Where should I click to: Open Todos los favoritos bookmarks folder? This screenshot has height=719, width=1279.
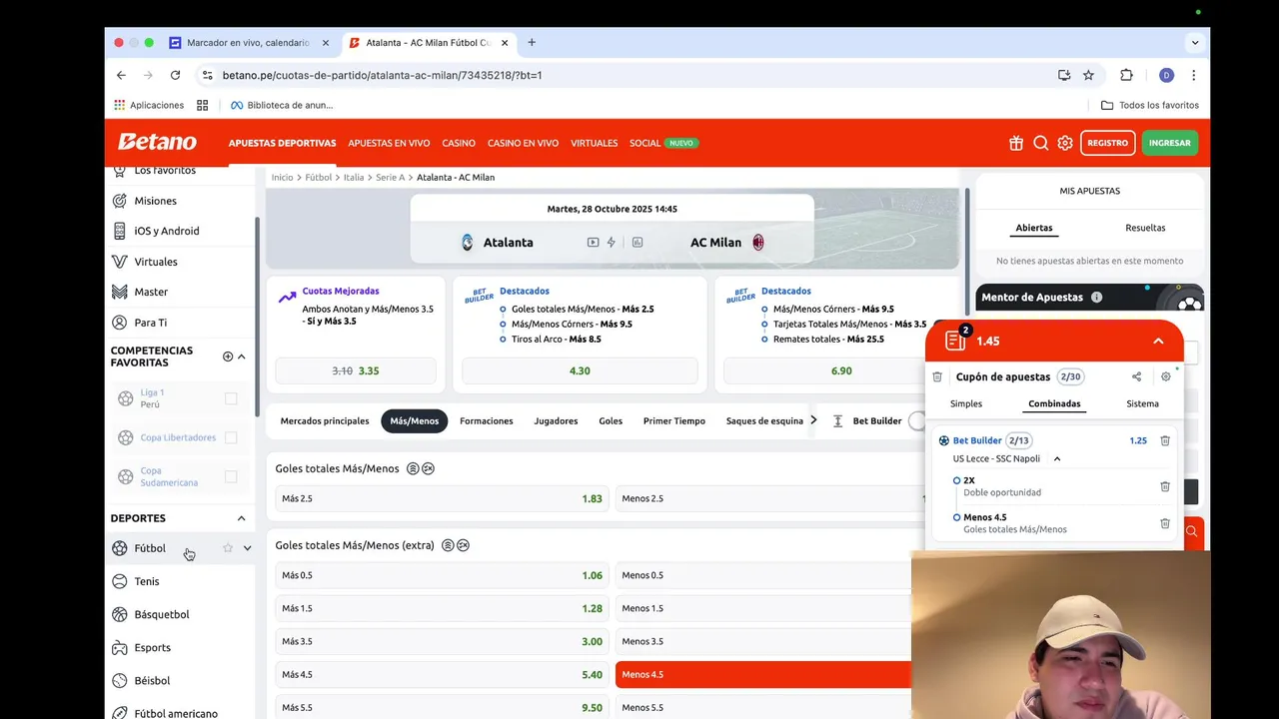[x=1149, y=105]
